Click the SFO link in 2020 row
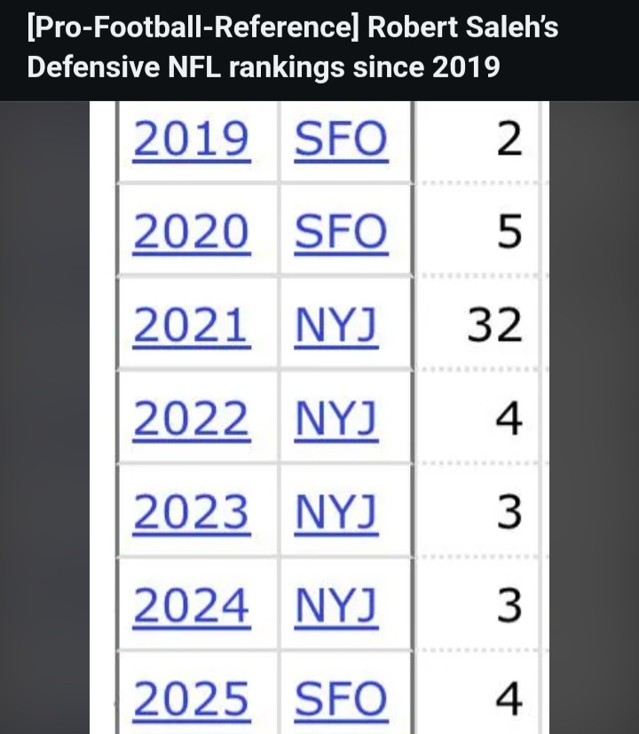This screenshot has height=734, width=639. tap(341, 232)
